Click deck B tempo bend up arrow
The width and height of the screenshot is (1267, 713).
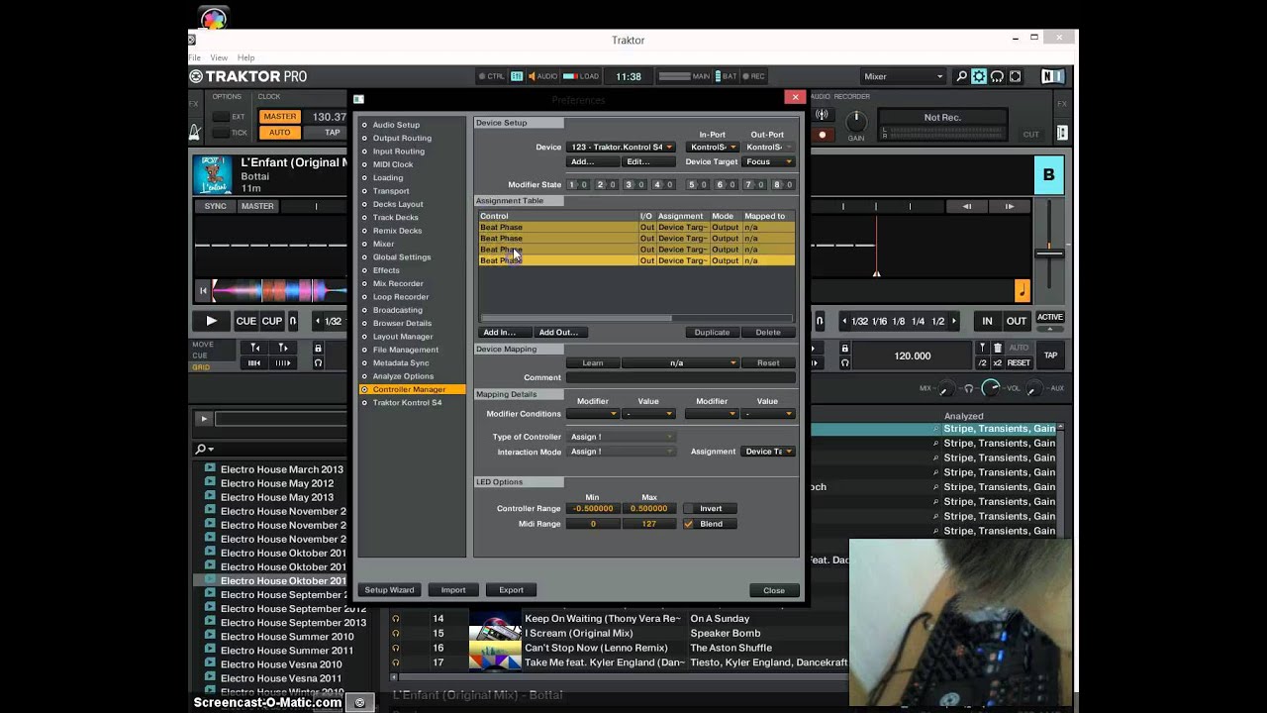click(x=1010, y=206)
